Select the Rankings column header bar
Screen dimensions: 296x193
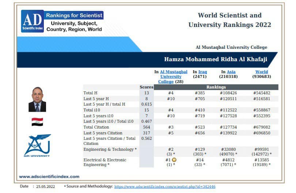tap(216, 87)
